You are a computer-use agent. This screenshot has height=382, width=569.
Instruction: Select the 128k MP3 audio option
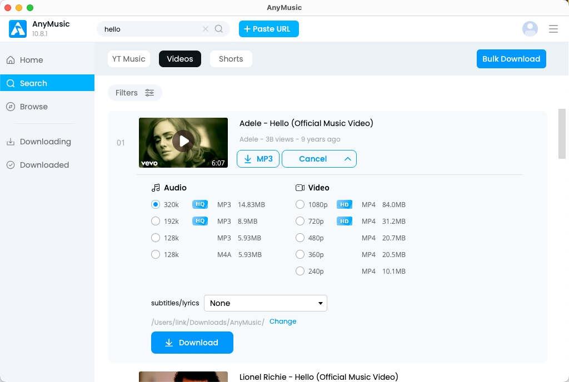156,238
